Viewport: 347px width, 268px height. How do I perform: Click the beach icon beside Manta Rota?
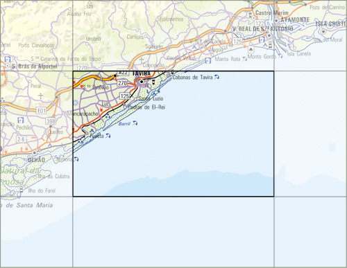point(244,59)
